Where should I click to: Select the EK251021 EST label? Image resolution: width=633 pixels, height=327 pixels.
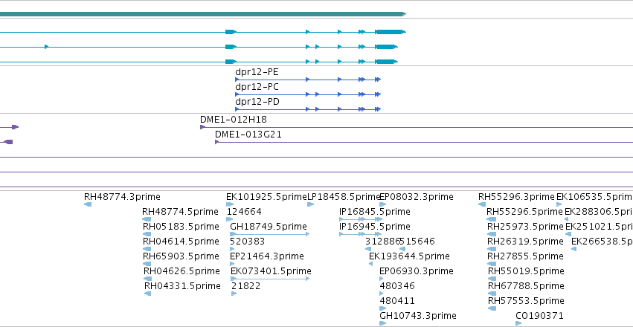(599, 227)
